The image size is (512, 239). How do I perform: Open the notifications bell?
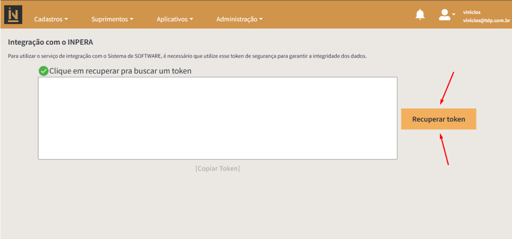(420, 15)
